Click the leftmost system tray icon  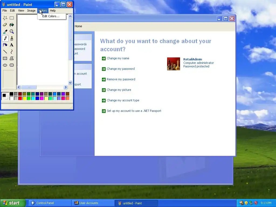coord(241,203)
